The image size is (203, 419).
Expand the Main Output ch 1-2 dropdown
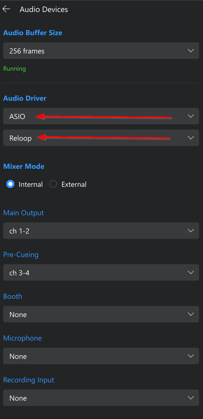coord(101,231)
